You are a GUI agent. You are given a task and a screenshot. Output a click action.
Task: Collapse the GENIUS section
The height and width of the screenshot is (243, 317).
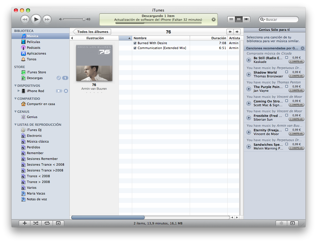click(15, 111)
